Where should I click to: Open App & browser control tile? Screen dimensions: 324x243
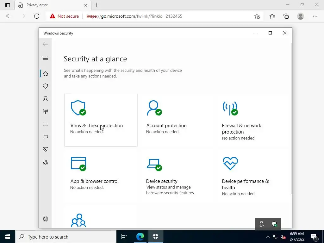[x=101, y=177]
